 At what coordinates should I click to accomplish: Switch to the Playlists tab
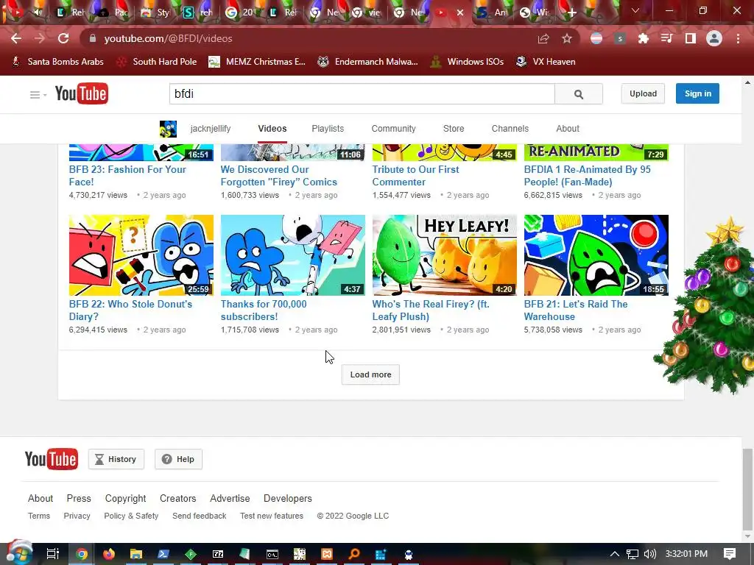point(328,129)
